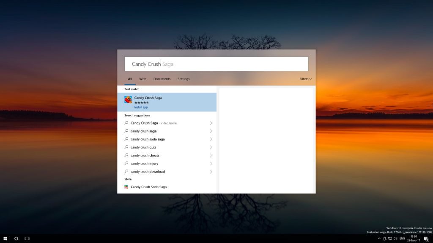Open the Filters dropdown
Image resolution: width=433 pixels, height=243 pixels.
tap(305, 79)
